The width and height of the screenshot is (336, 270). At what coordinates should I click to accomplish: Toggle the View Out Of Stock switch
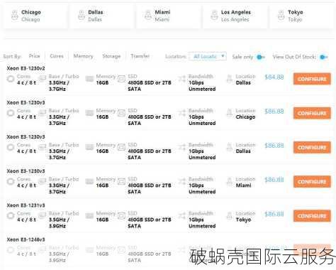(323, 57)
